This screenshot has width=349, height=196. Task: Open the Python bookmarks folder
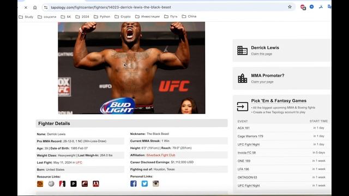102,17
